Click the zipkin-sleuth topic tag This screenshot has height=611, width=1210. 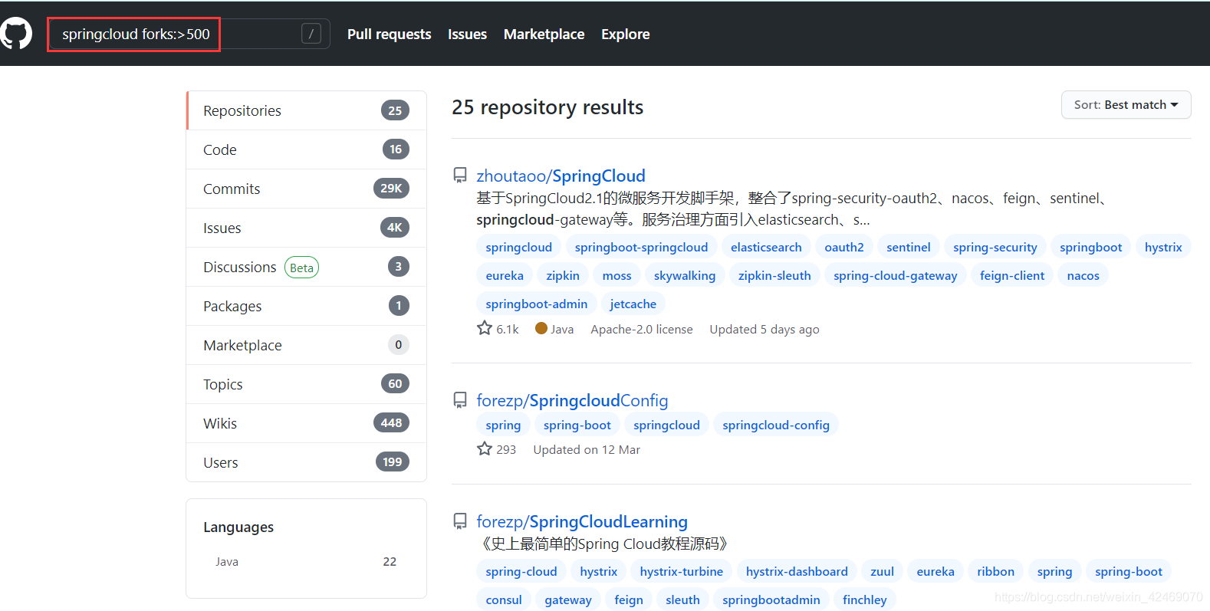click(x=774, y=275)
